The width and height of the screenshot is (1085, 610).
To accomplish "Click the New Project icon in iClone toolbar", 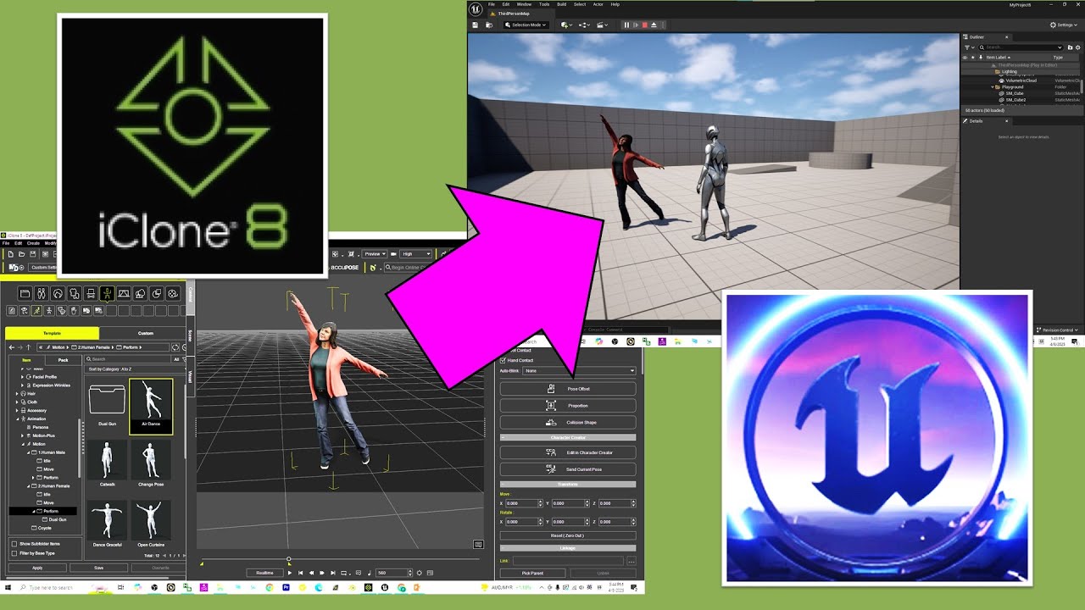I will pyautogui.click(x=11, y=254).
